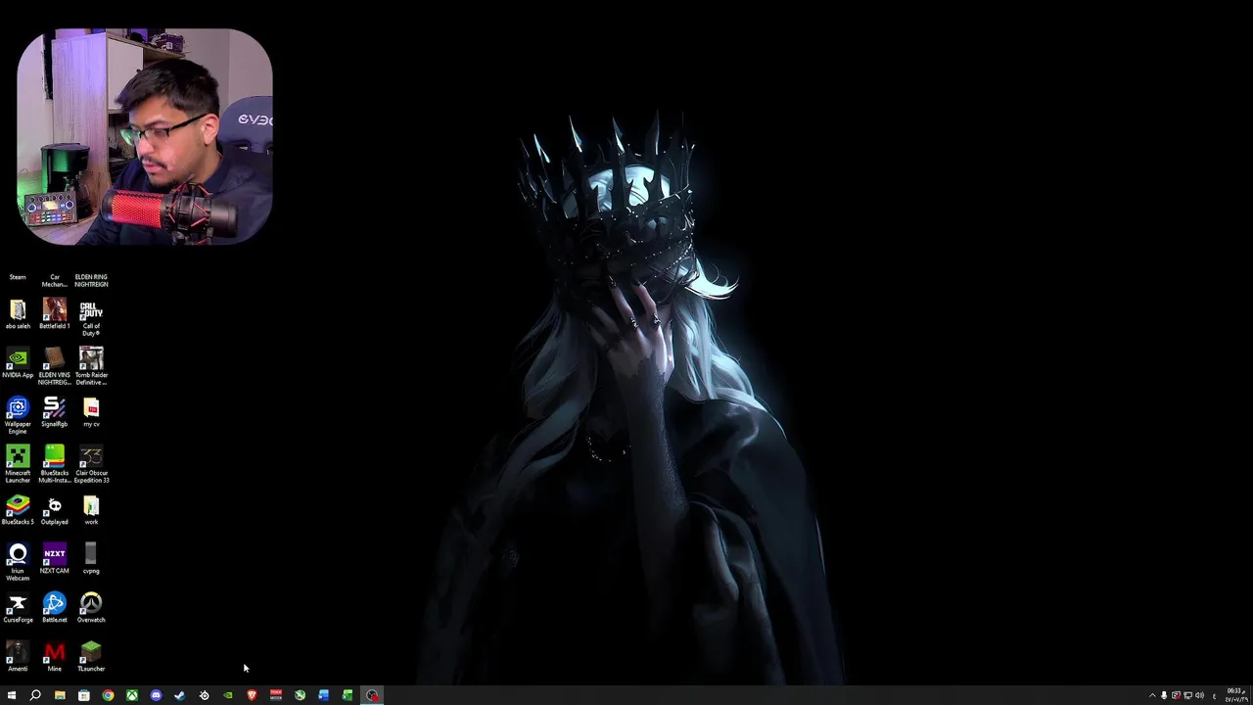Open the Battle.net desktop shortcut

[55, 608]
